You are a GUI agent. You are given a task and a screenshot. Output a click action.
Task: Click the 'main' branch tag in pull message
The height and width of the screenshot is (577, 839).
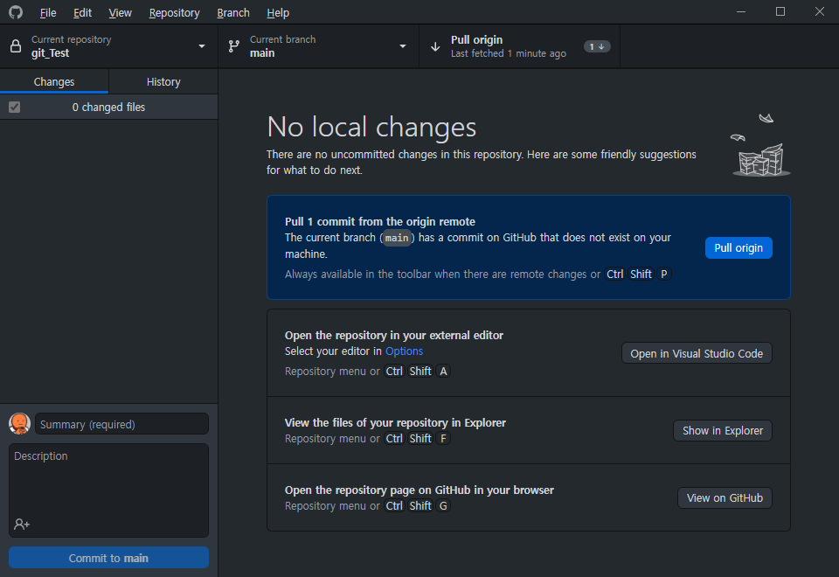pos(397,238)
